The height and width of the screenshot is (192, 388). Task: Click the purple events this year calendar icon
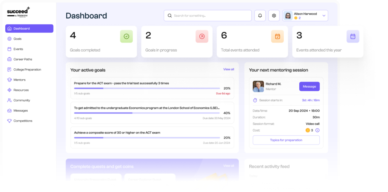point(352,36)
